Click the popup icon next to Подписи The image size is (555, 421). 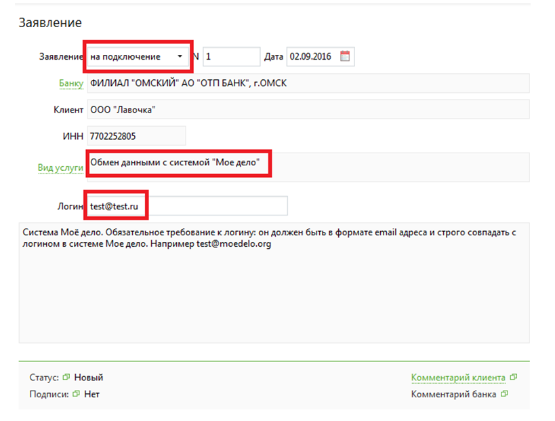[76, 394]
